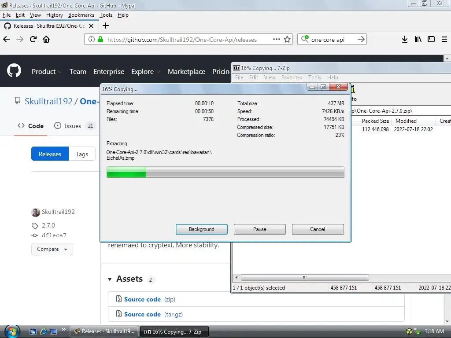Image resolution: width=451 pixels, height=338 pixels.
Task: Open the Library bookshelf icon
Action: click(x=418, y=39)
